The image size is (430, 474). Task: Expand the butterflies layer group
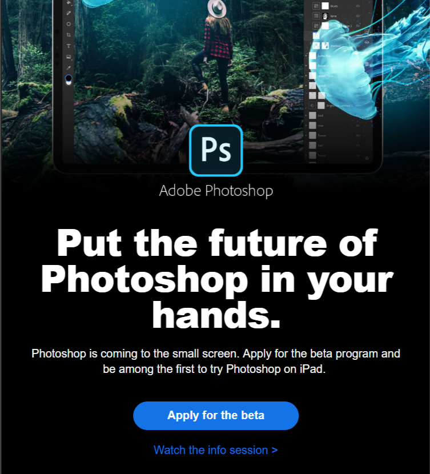306,56
